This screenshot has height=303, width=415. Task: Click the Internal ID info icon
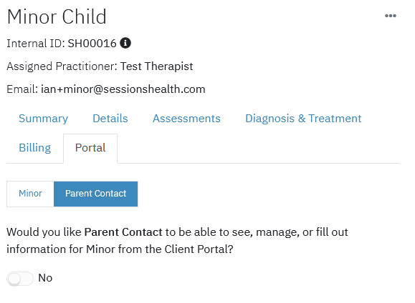pos(125,43)
